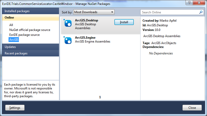Select the ArcGIS package source
207x116 pixels.
click(14, 40)
